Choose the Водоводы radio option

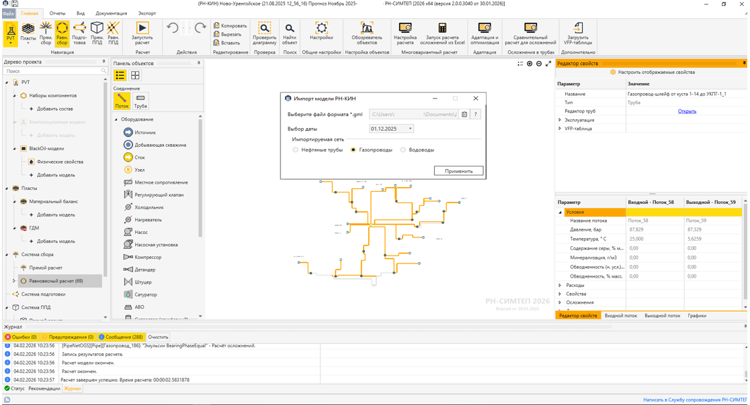pos(403,150)
